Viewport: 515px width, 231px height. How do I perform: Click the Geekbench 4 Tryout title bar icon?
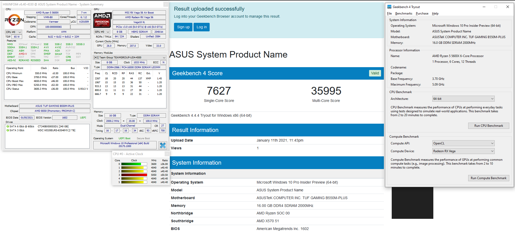coord(389,7)
